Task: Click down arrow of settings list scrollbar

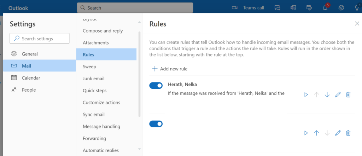Action: (139, 149)
